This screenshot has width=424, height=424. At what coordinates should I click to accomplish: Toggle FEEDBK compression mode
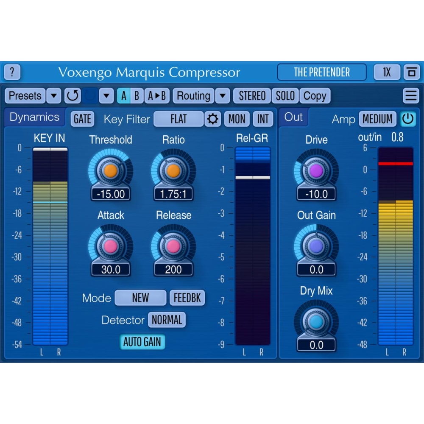[187, 298]
